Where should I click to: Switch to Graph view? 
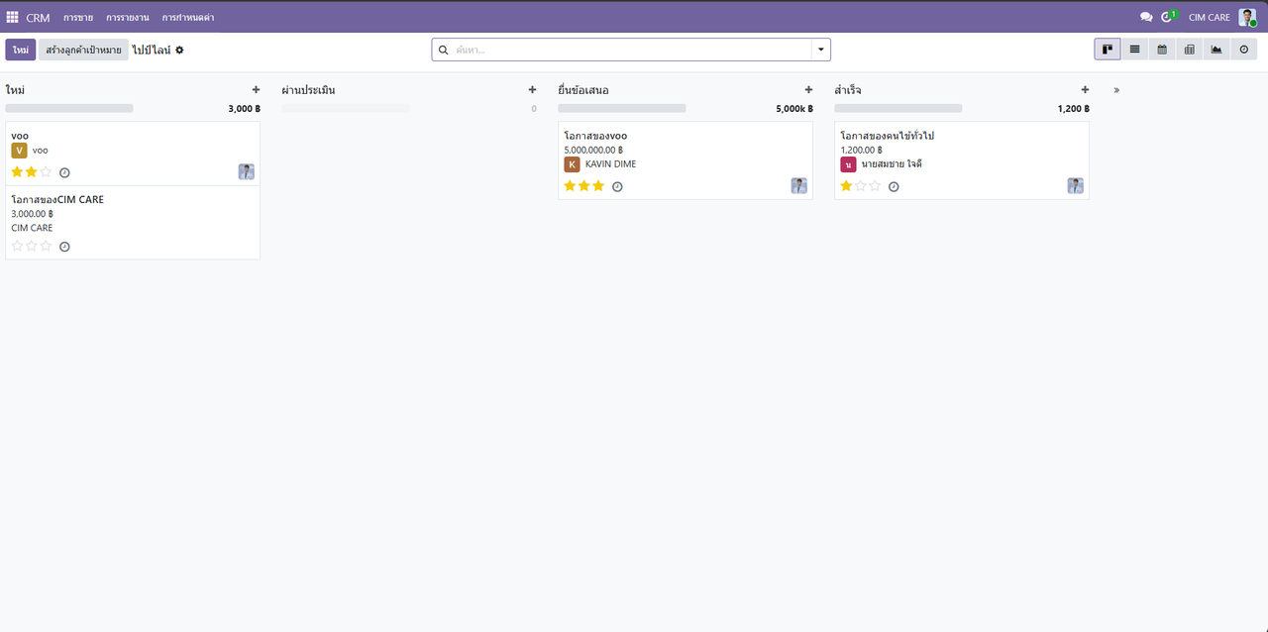(x=1216, y=50)
